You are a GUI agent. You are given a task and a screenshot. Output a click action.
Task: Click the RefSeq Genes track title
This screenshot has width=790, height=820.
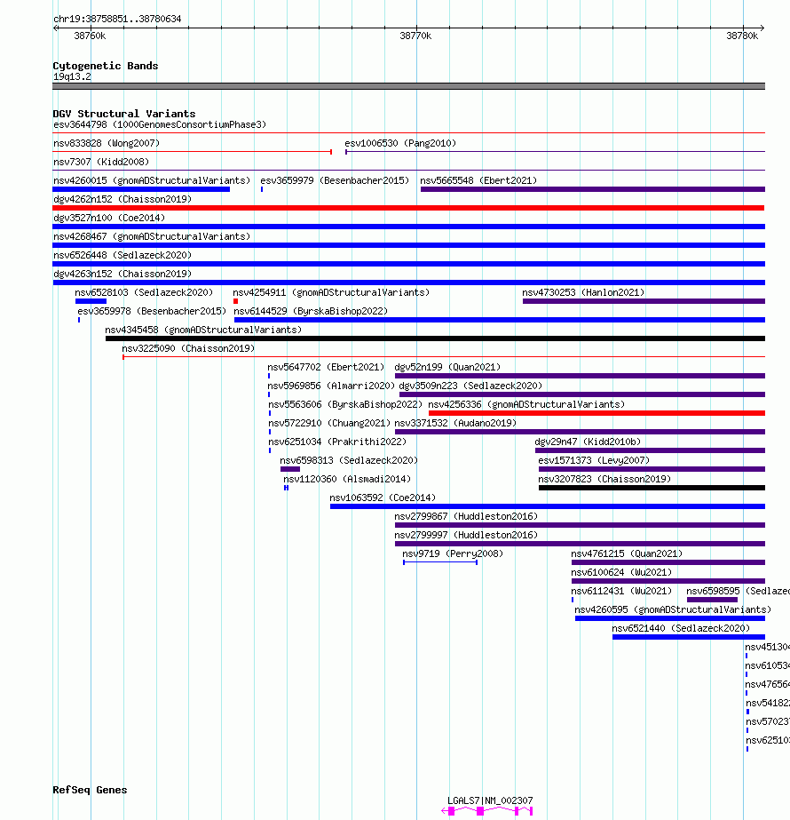90,790
